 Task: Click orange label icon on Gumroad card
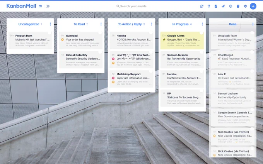[62, 40]
